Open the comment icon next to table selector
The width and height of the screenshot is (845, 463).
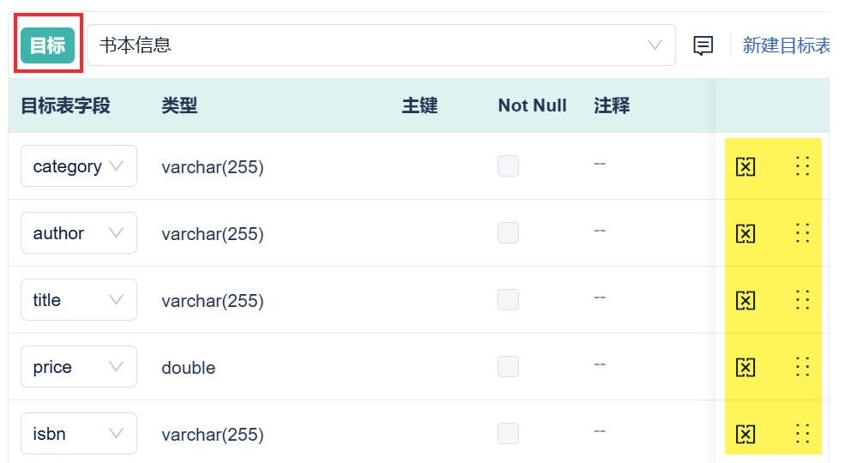click(703, 45)
